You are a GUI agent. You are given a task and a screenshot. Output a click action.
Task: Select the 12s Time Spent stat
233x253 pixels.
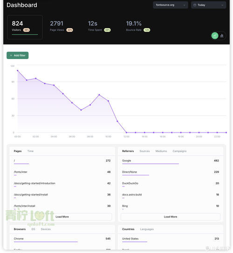[x=99, y=26]
